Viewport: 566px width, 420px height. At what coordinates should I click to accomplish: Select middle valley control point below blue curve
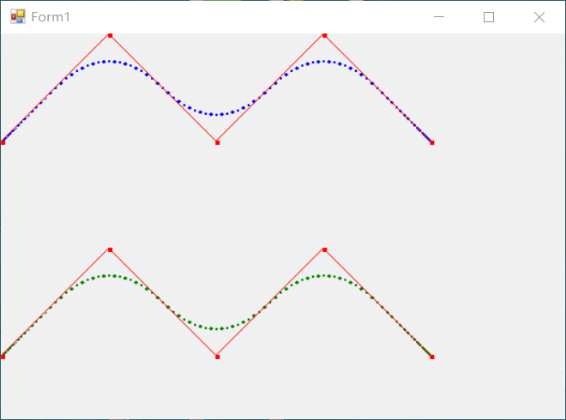pyautogui.click(x=217, y=142)
